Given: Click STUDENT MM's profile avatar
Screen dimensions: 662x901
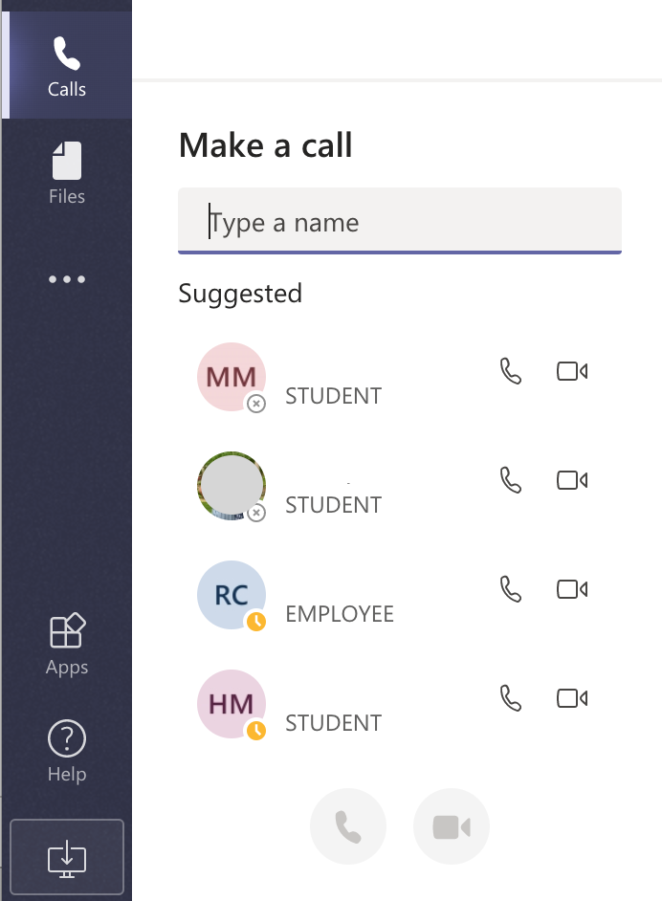Looking at the screenshot, I should pyautogui.click(x=231, y=376).
